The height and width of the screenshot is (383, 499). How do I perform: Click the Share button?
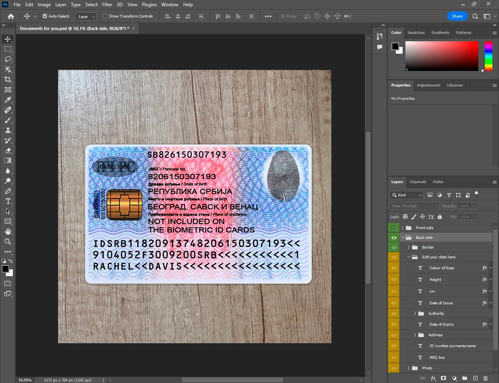coord(457,16)
